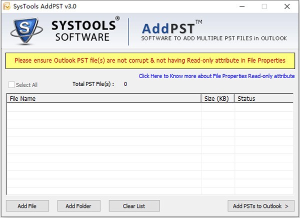Enable the Select All checkbox
Screen dimensions: 300x218
click(x=12, y=85)
